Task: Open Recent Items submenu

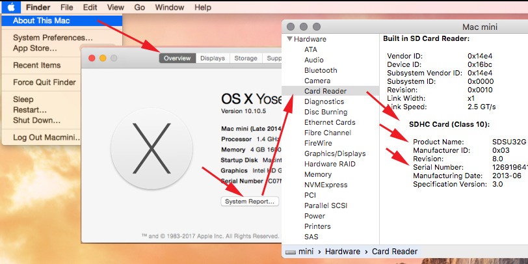Action: (36, 65)
